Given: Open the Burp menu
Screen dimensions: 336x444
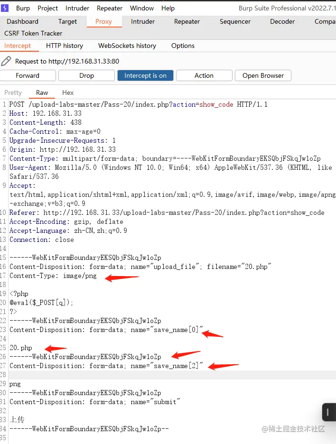Looking at the screenshot, I should click(x=23, y=8).
